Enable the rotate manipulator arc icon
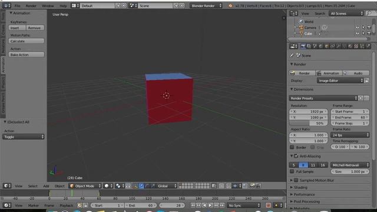This screenshot has width=377, height=212. 147,186
